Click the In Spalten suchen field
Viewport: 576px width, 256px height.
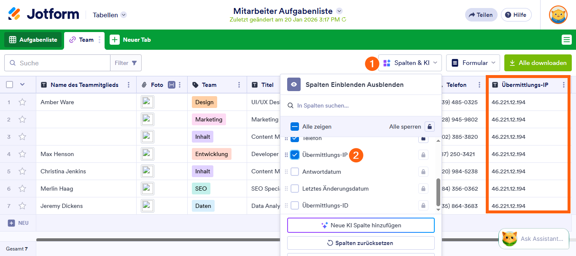click(361, 105)
